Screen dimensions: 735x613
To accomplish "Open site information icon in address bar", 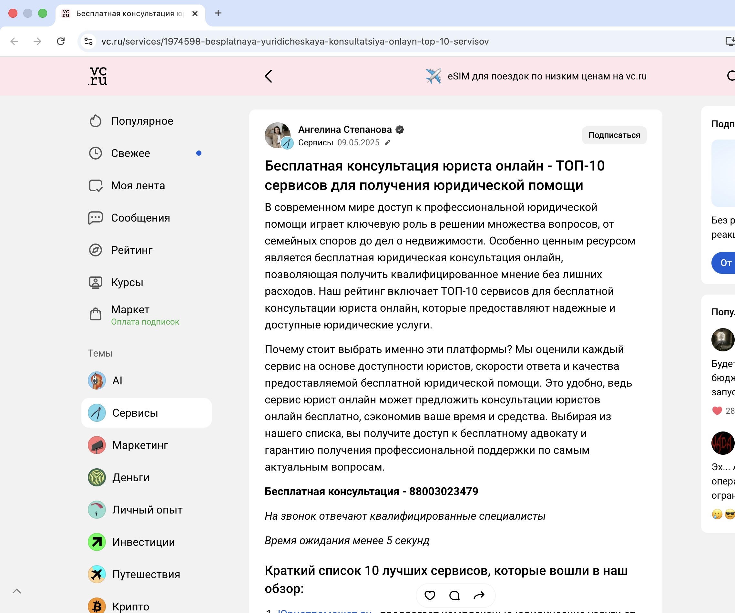I will pyautogui.click(x=88, y=41).
